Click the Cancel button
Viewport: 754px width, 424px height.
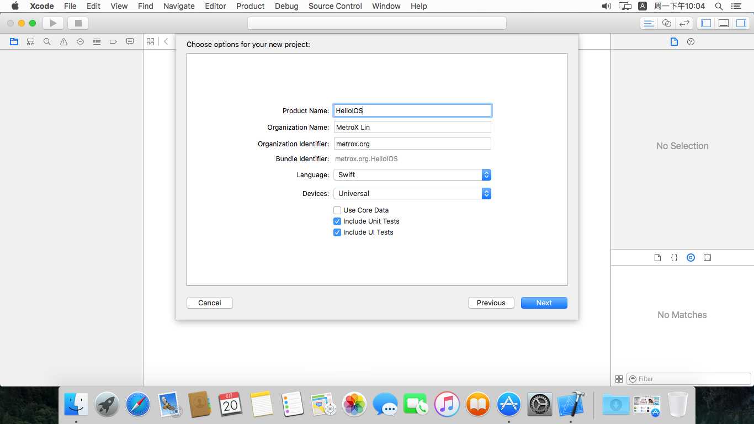pyautogui.click(x=210, y=303)
